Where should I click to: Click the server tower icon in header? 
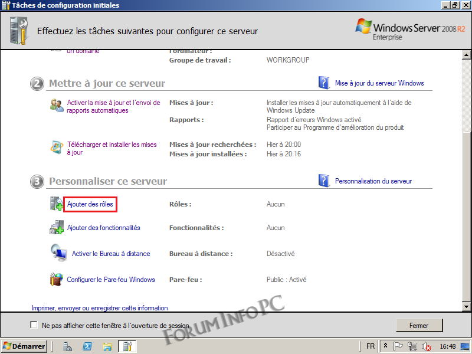click(19, 31)
